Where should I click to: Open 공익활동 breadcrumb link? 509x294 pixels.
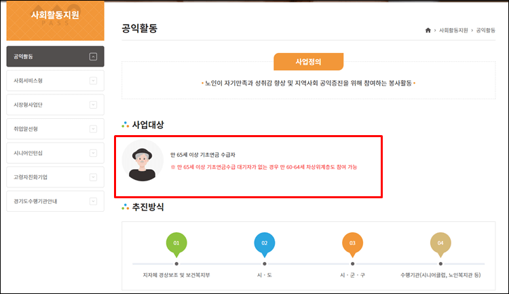[486, 30]
